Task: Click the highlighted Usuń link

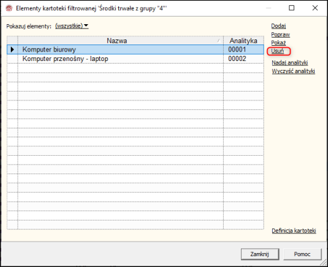Action: click(x=277, y=51)
